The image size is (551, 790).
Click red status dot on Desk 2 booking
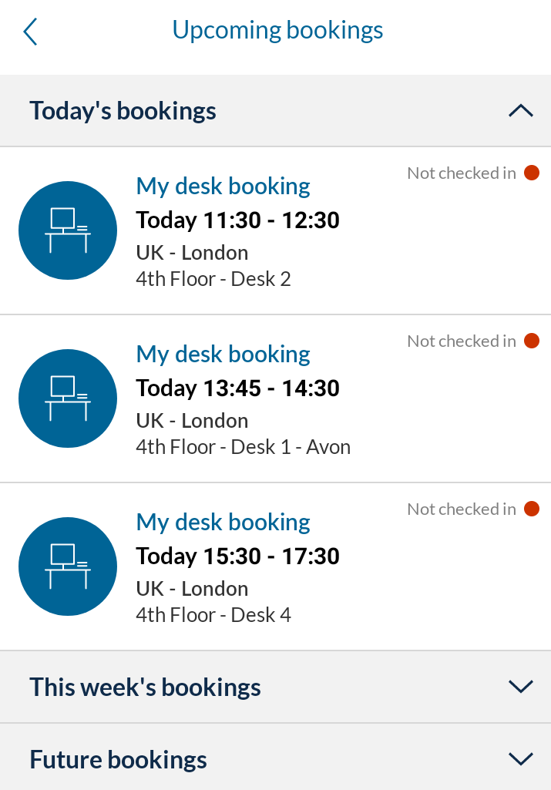(x=532, y=173)
